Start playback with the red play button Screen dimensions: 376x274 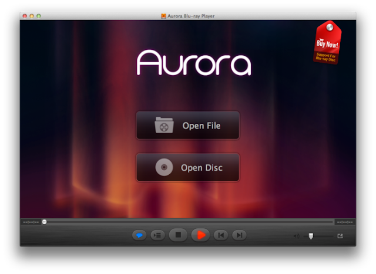pos(200,235)
